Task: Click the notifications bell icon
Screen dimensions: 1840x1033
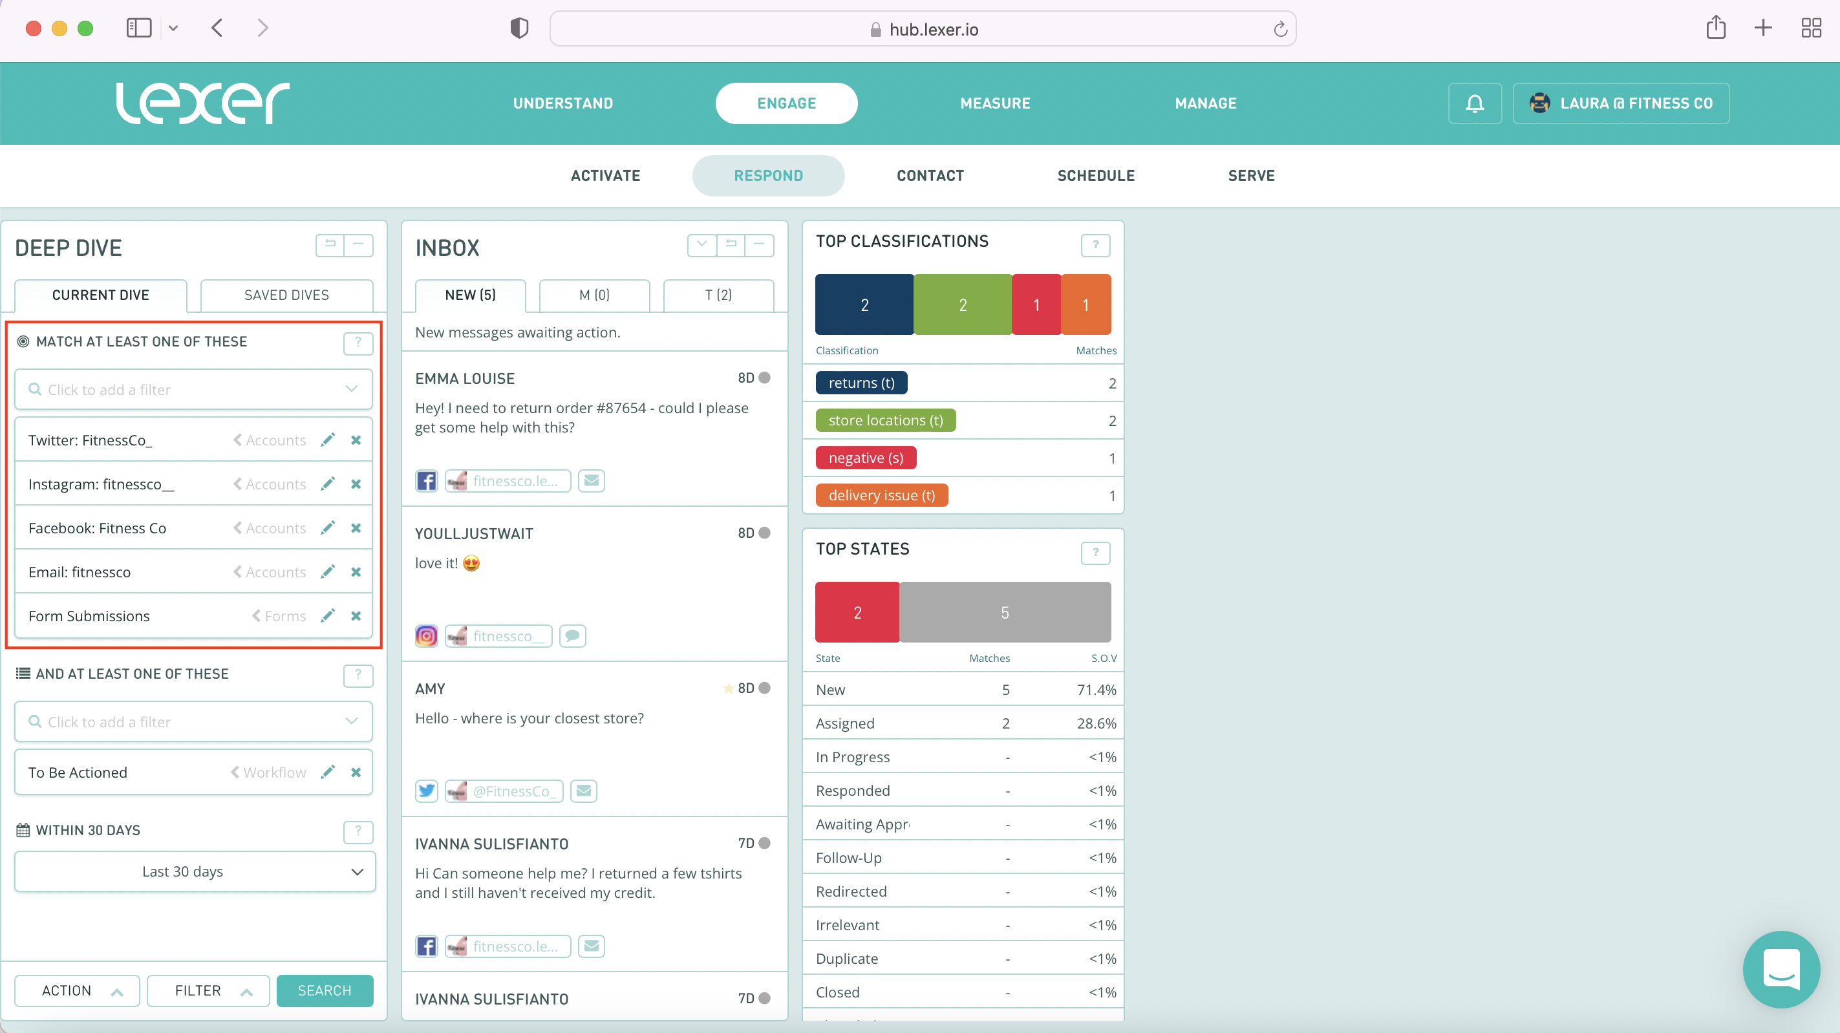Action: pos(1474,103)
